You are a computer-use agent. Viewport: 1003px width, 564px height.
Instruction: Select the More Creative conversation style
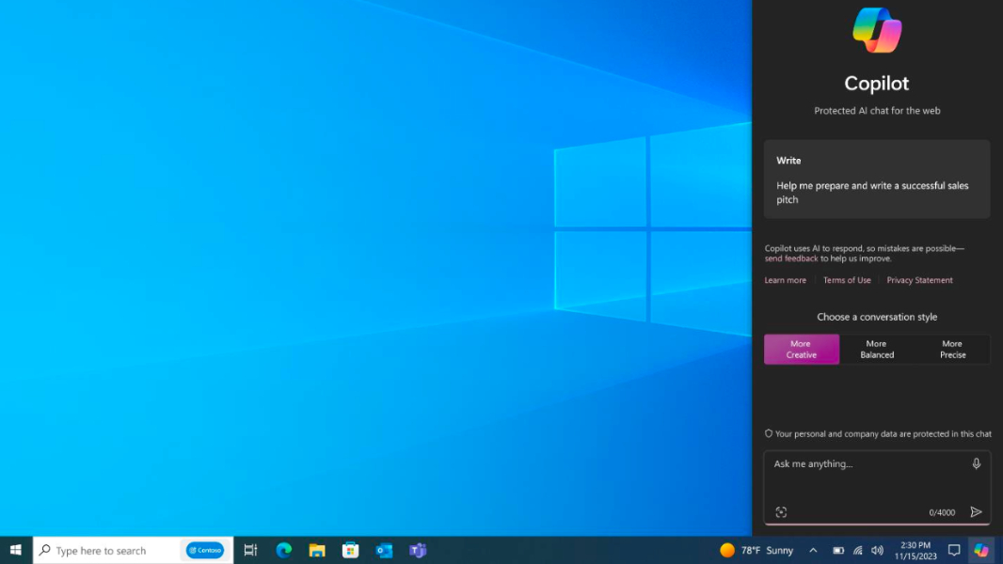pyautogui.click(x=801, y=349)
